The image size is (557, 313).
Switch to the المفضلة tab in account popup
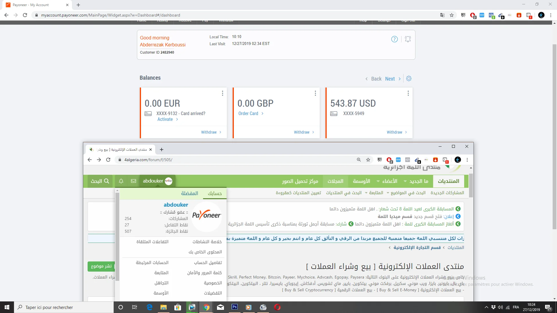[x=189, y=193]
